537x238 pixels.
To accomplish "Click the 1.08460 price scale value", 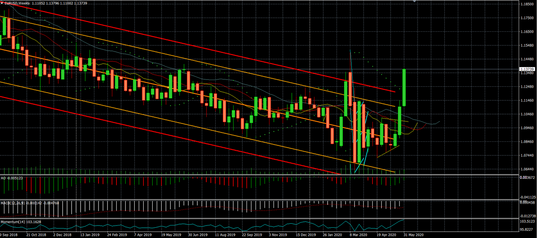I will pyautogui.click(x=527, y=141).
